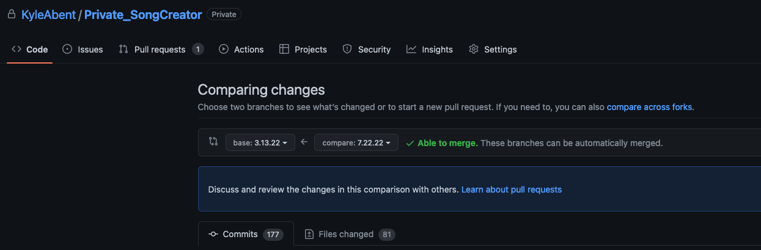Screen dimensions: 761x250
Task: Open the Pull requests tab
Action: click(x=160, y=50)
